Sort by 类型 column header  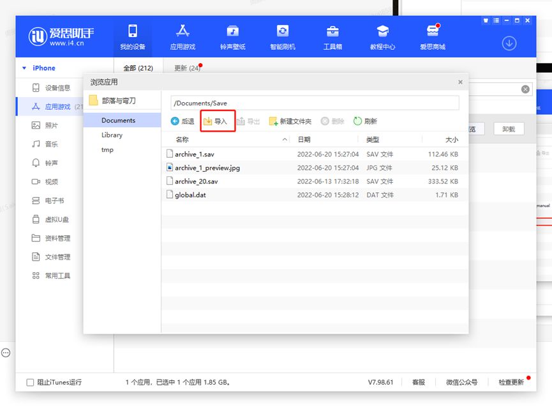(373, 139)
